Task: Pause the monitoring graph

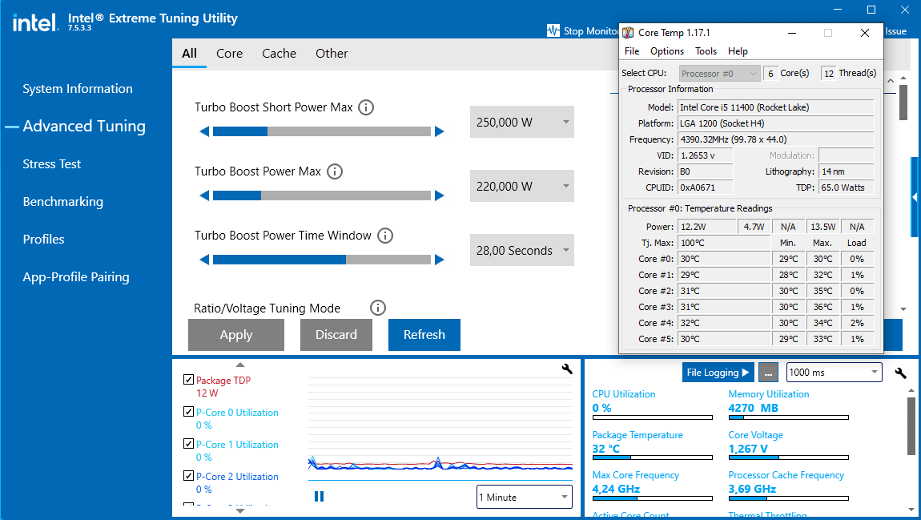Action: pos(319,497)
